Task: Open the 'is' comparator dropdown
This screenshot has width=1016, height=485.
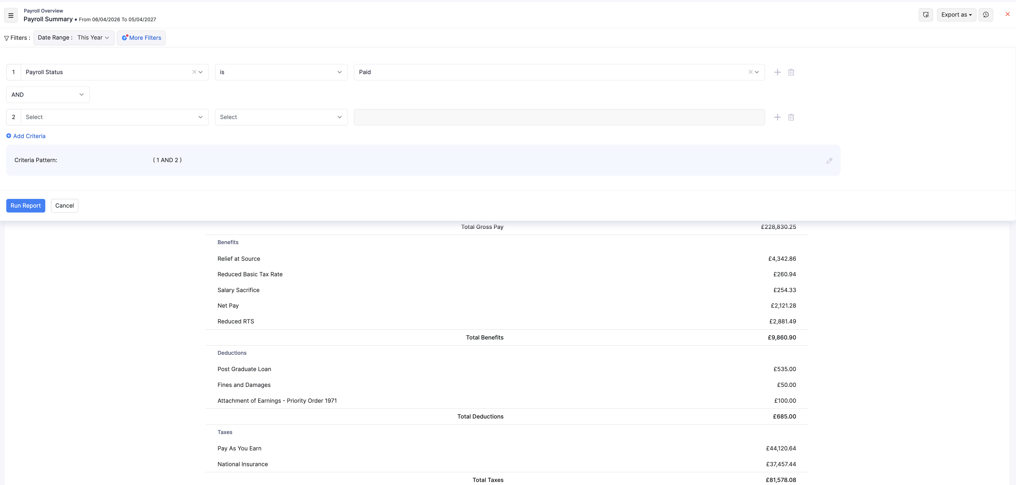Action: pyautogui.click(x=281, y=72)
